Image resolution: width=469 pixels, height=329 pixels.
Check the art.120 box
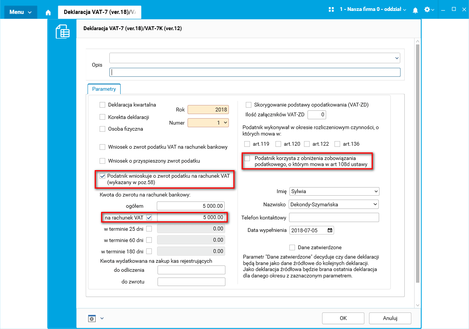tap(278, 144)
